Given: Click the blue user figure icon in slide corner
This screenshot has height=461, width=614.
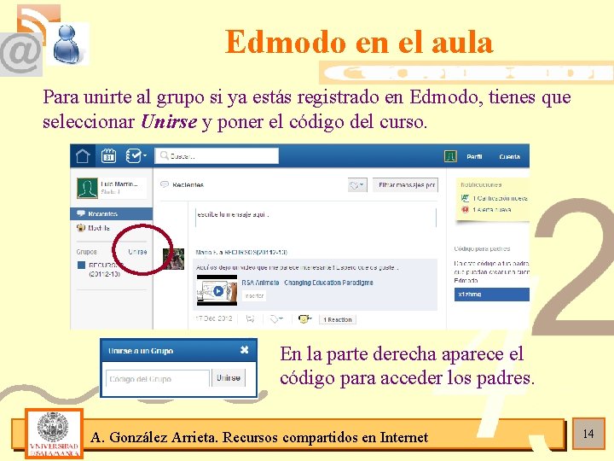Looking at the screenshot, I should [x=67, y=44].
